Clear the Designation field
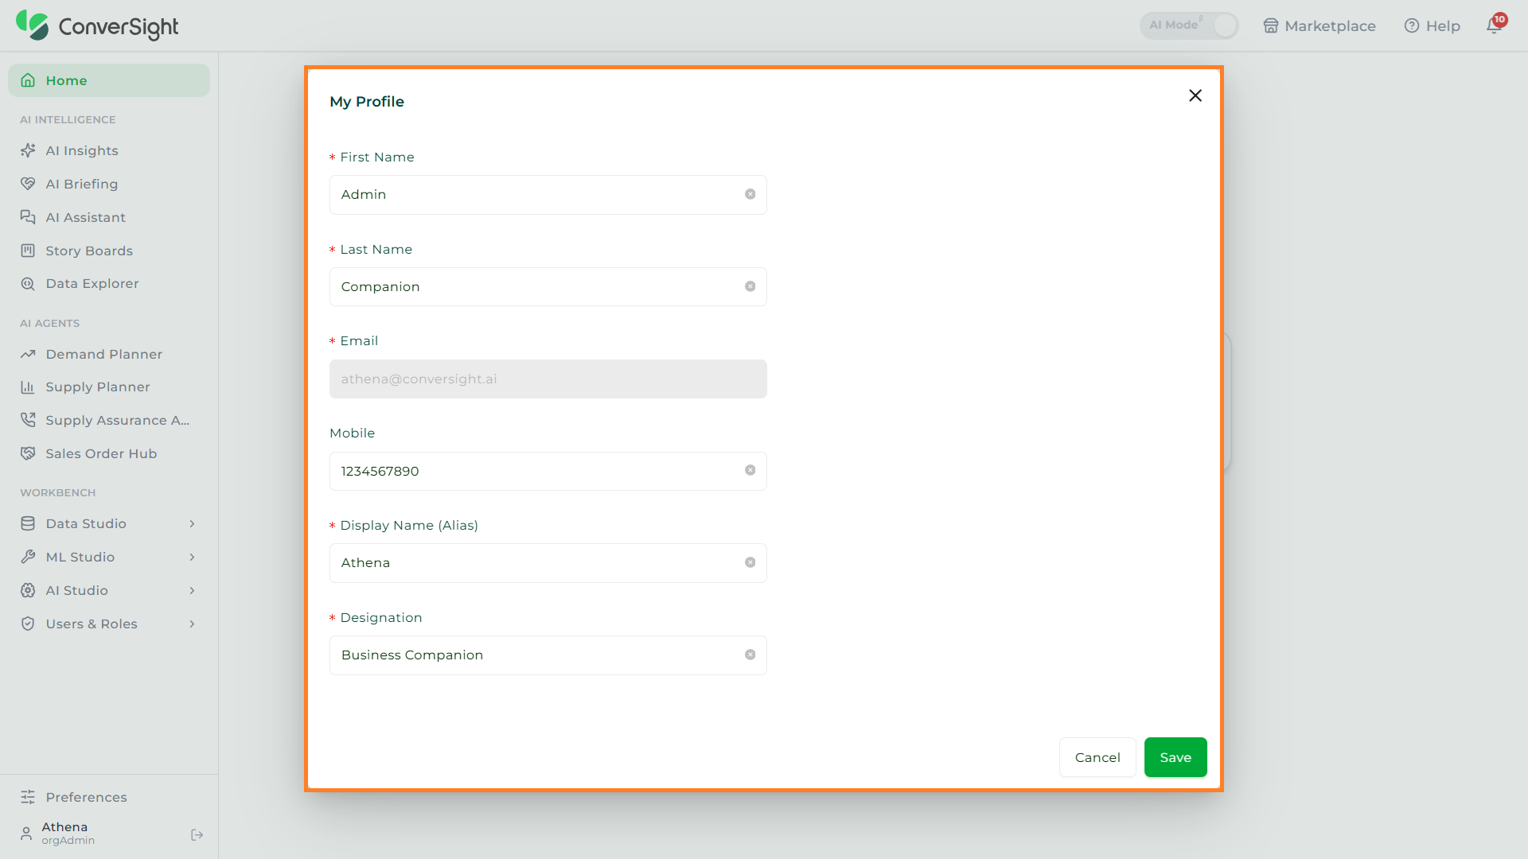This screenshot has width=1528, height=859. point(750,655)
